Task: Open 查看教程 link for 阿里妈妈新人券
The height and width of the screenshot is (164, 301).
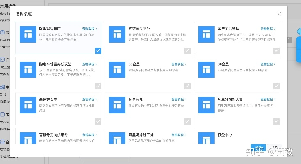Action: [268, 100]
